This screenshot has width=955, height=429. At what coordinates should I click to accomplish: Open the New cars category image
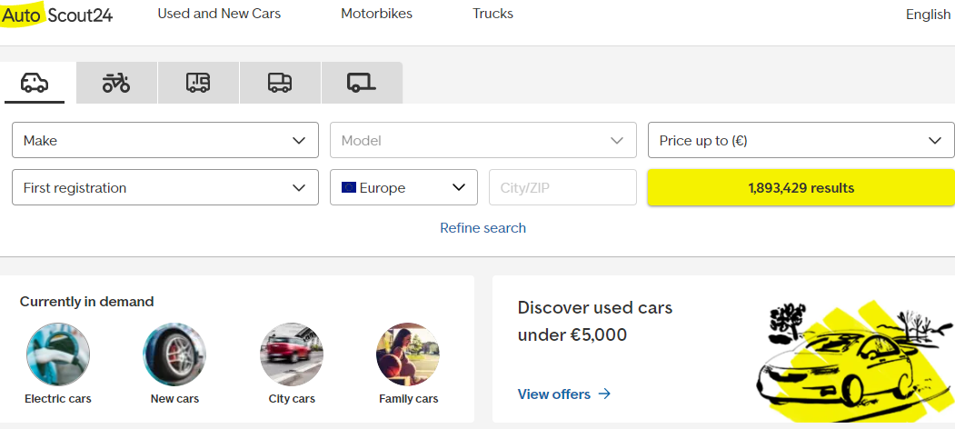(x=174, y=354)
